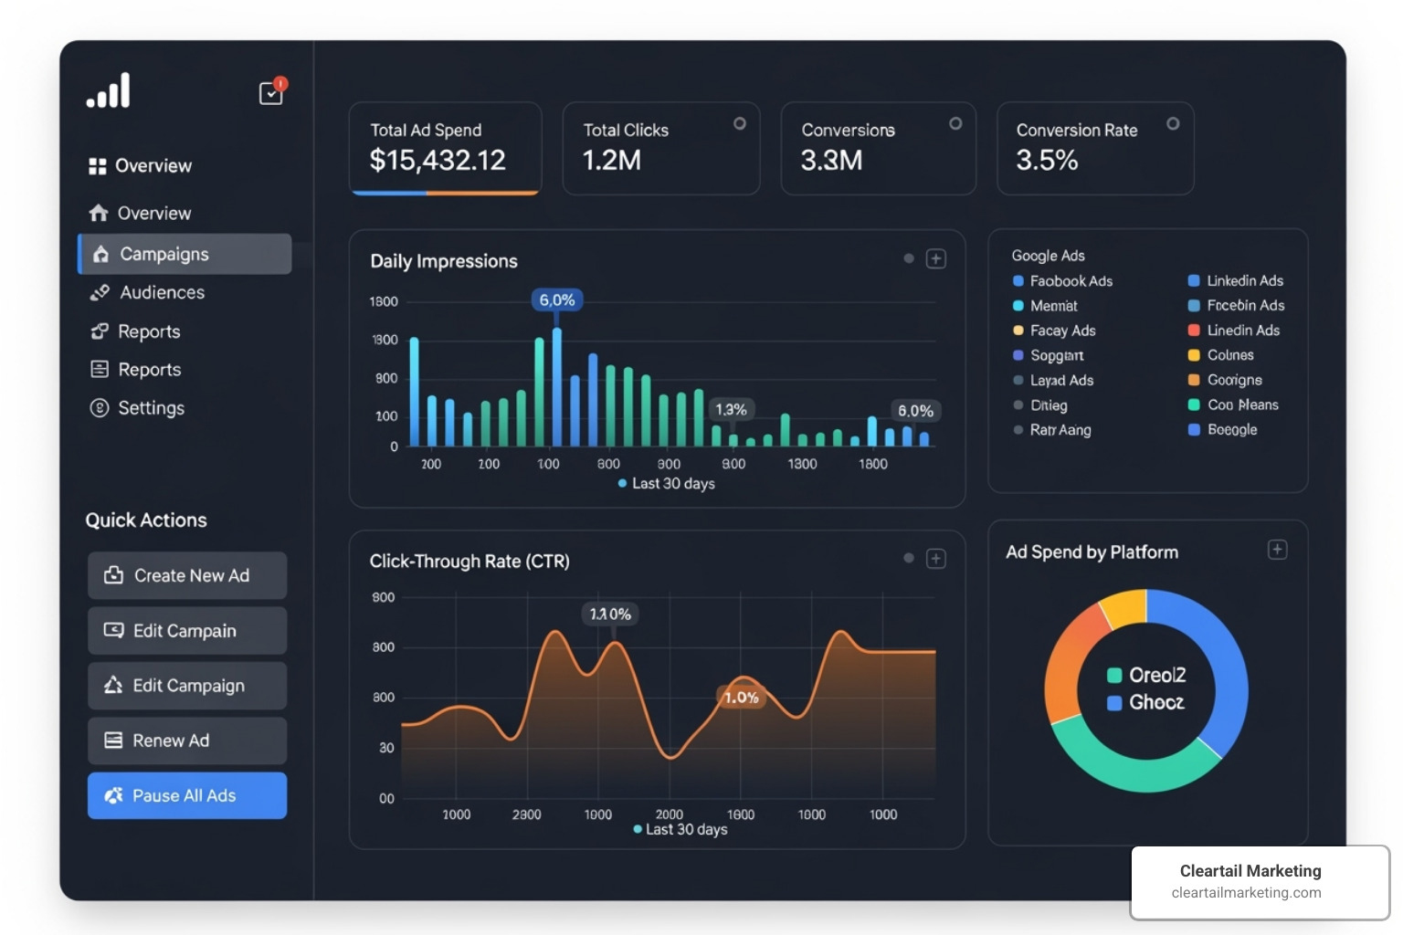
Task: Select the Audiences icon in sidebar
Action: (x=100, y=292)
